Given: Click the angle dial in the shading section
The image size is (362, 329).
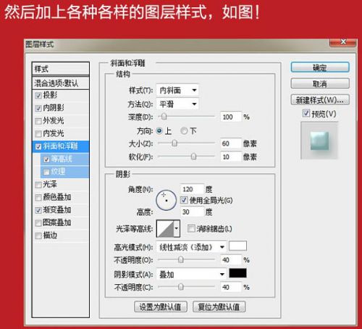Looking at the screenshot, I should (x=167, y=200).
